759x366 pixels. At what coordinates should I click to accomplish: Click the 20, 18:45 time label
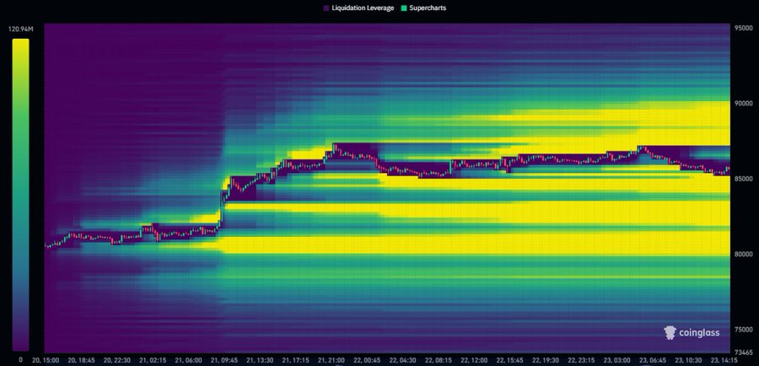[82, 361]
